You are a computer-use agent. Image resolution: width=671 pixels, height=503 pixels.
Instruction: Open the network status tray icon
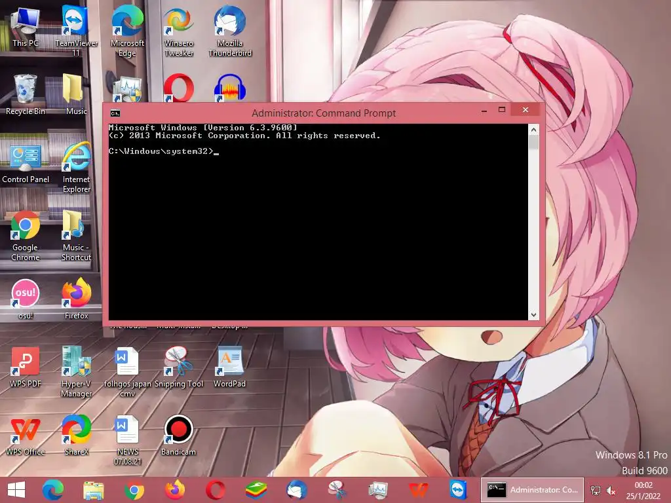coord(595,490)
